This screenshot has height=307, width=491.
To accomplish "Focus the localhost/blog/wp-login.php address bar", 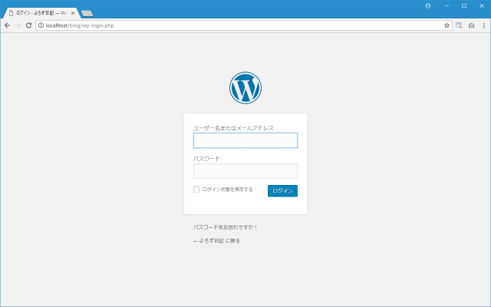I will point(244,25).
